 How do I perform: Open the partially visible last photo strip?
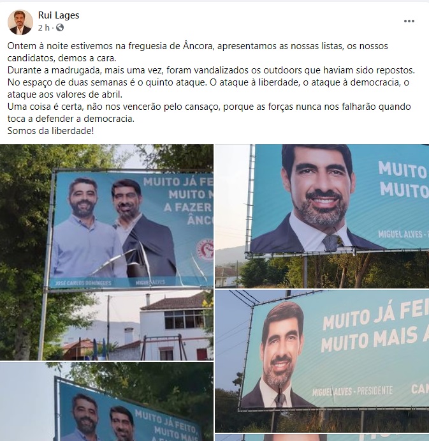(322, 438)
